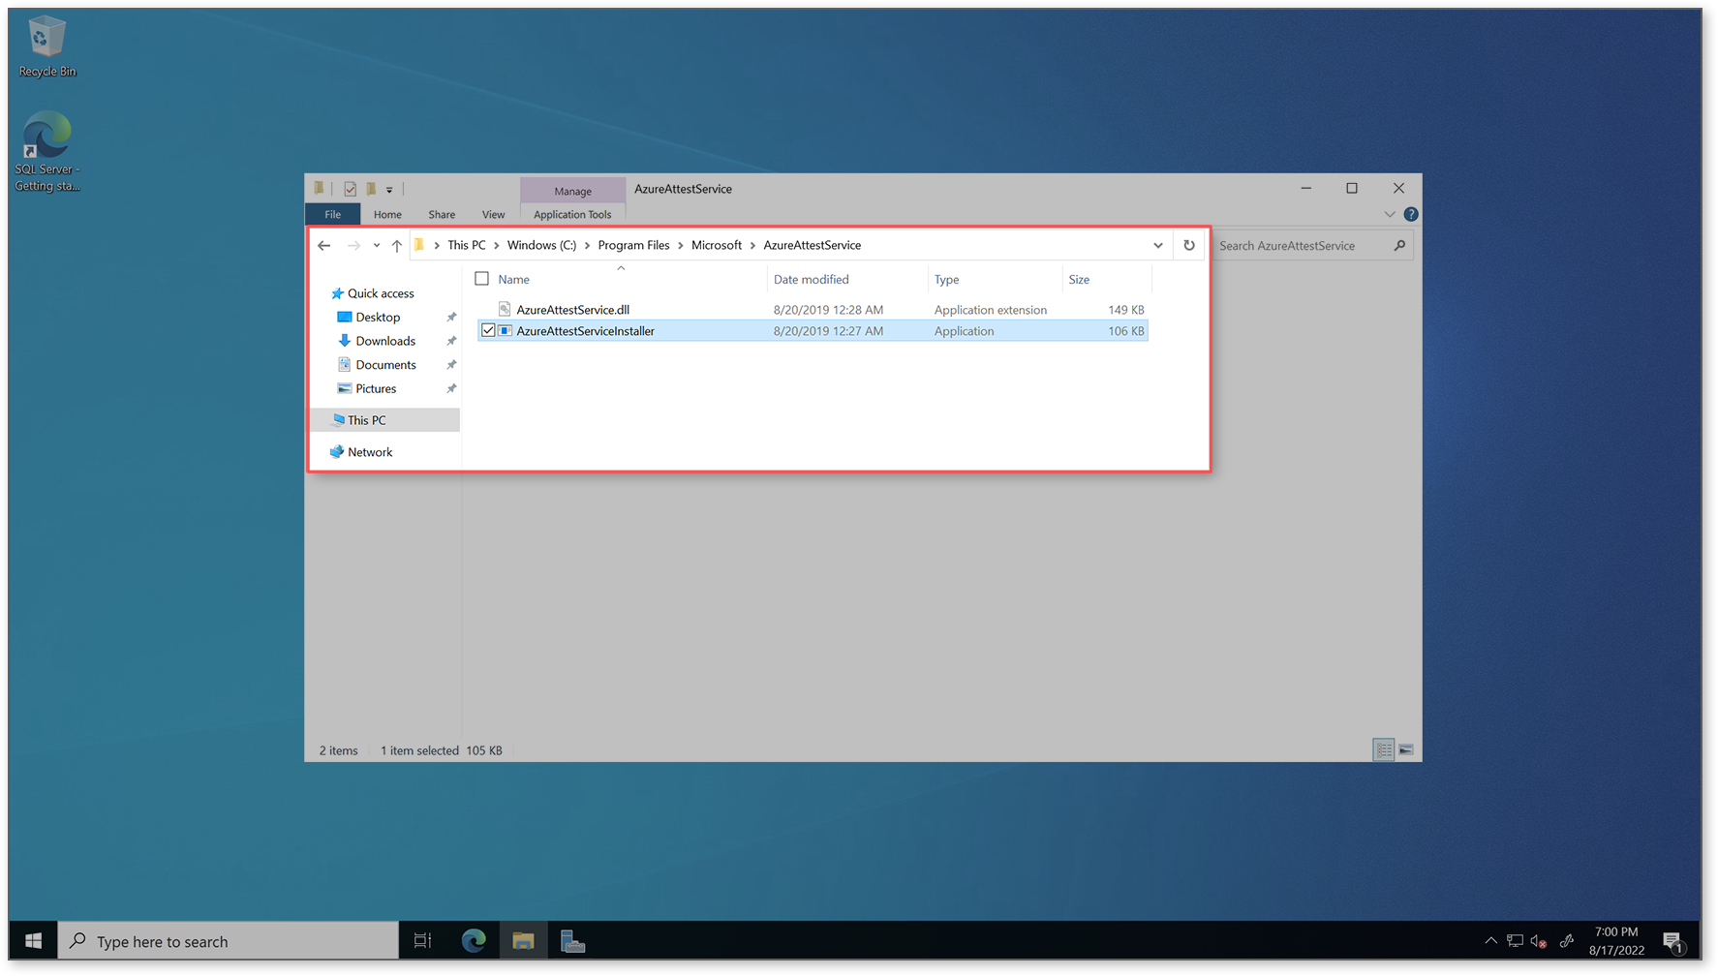
Task: Open the notification center icon
Action: coord(1673,941)
